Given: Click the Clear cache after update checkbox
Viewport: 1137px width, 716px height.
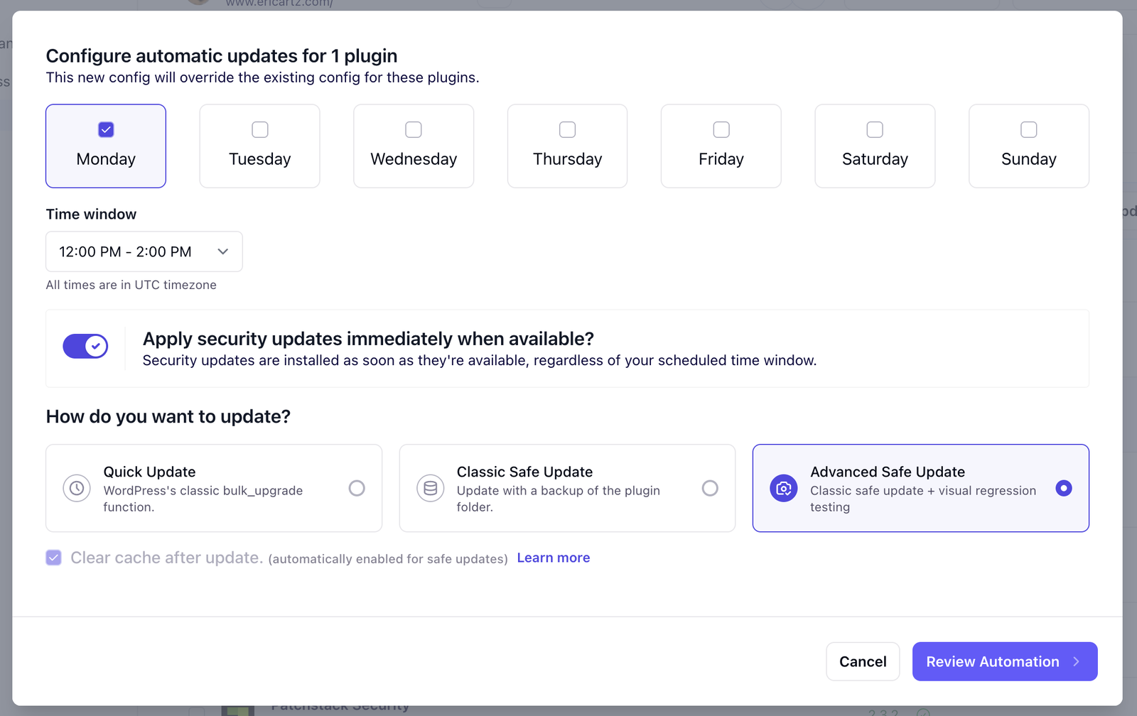Looking at the screenshot, I should tap(53, 558).
